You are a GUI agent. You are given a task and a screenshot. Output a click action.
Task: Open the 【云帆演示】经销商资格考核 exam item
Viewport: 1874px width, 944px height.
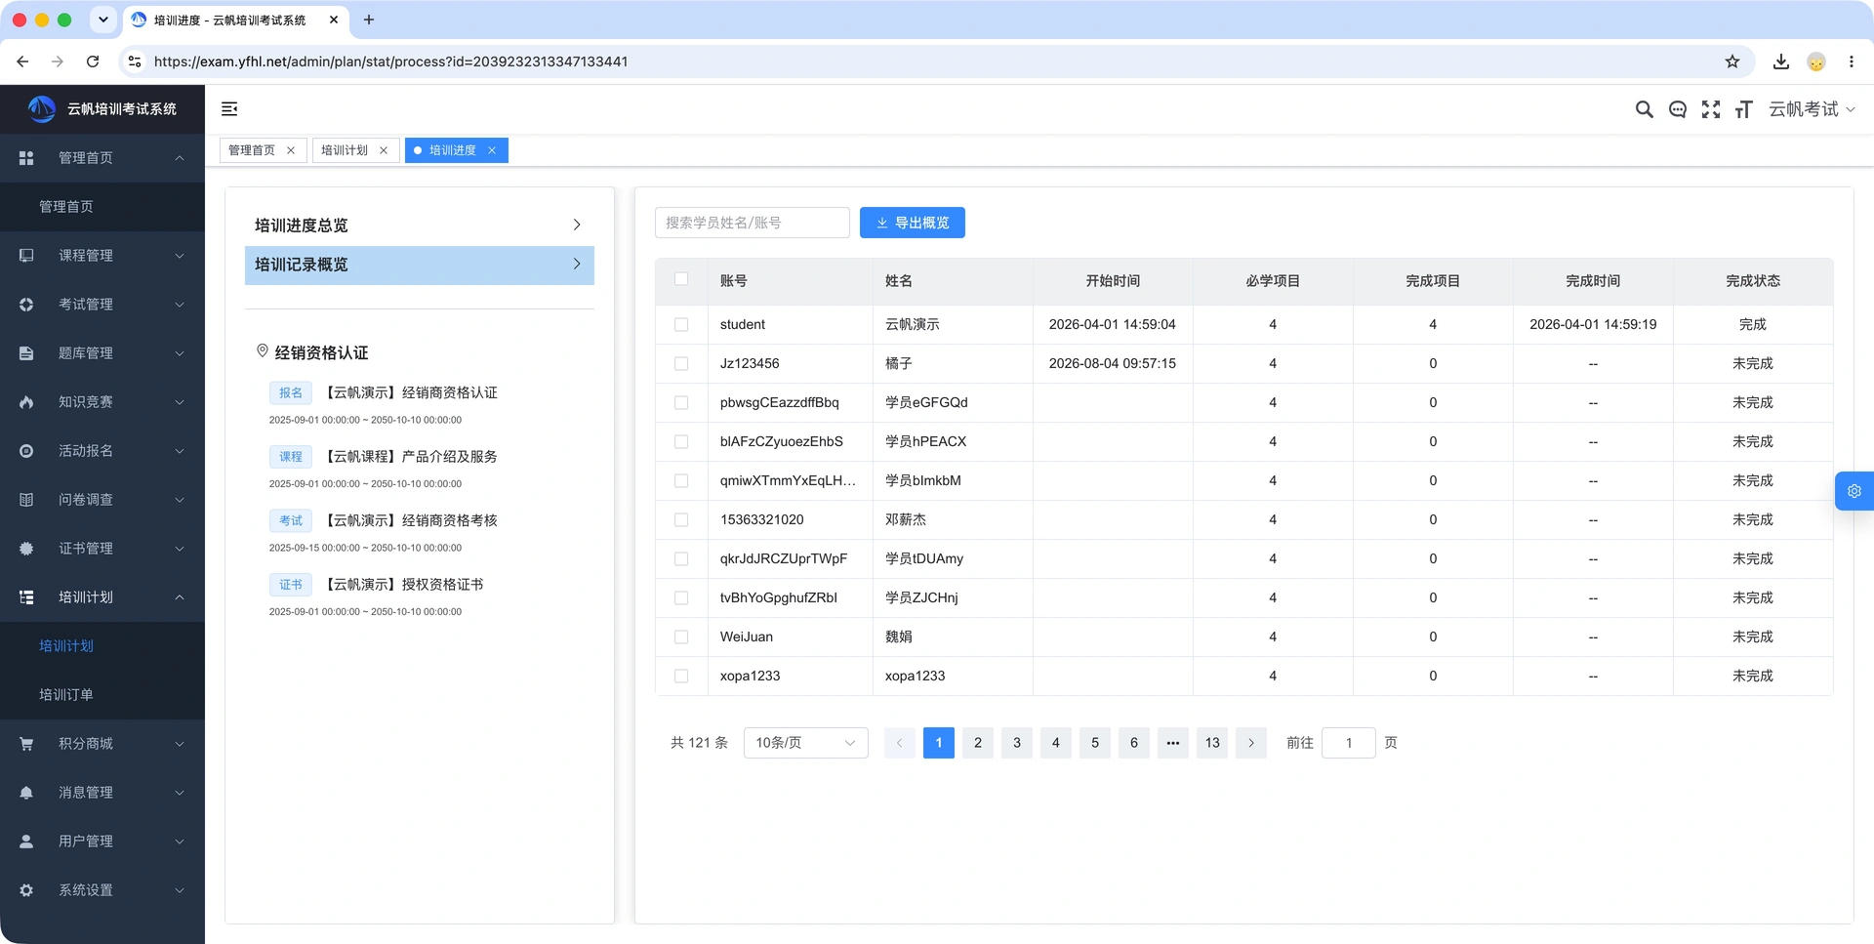tap(410, 520)
